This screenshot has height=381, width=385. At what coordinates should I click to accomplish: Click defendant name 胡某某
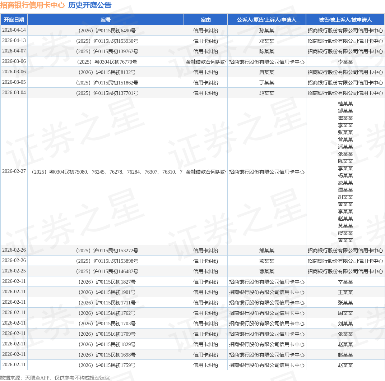tap(345, 197)
